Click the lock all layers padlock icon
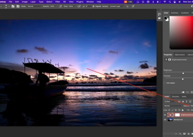Screen dimensions: 193x137 coord(183,110)
